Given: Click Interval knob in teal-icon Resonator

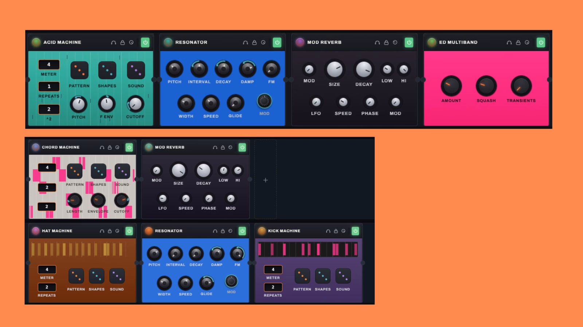Looking at the screenshot, I should 199,69.
